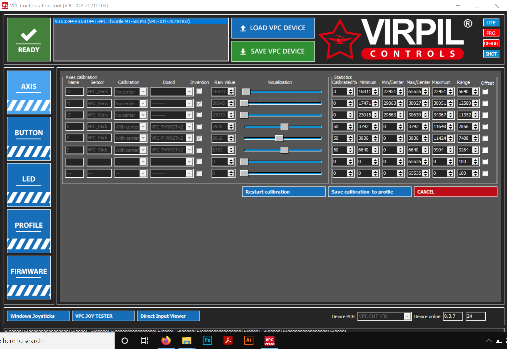
Task: Click the green READY status checkmark icon
Action: point(29,39)
